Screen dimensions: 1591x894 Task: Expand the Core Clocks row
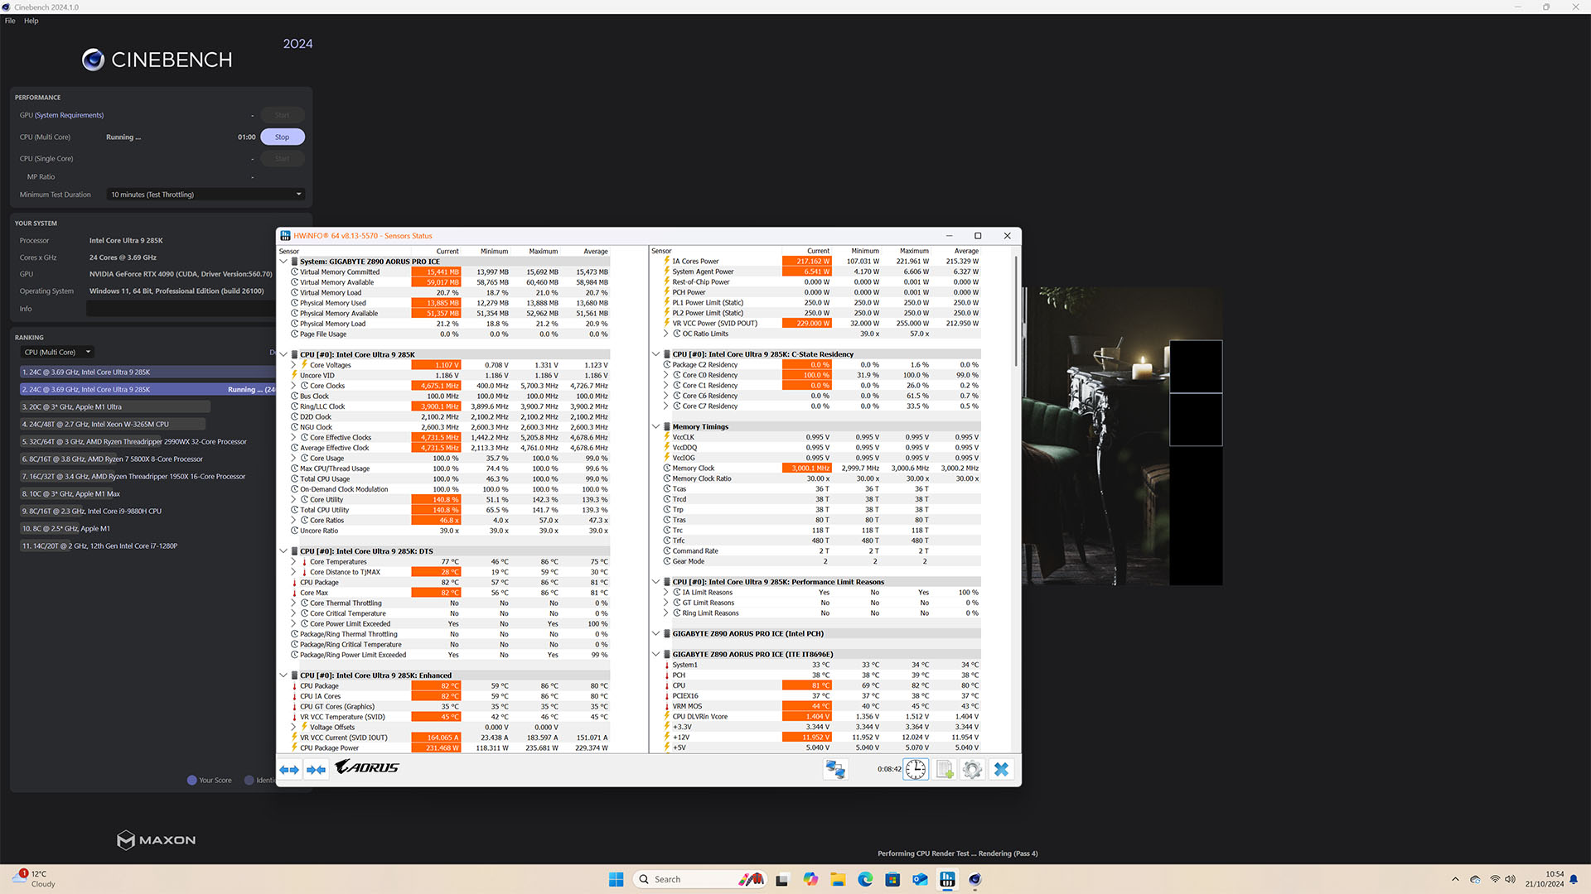(x=293, y=386)
